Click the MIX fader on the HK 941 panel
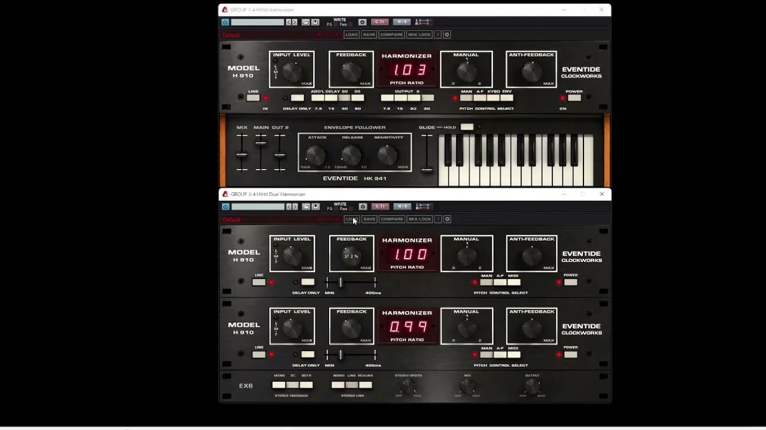The image size is (766, 430). pyautogui.click(x=242, y=155)
